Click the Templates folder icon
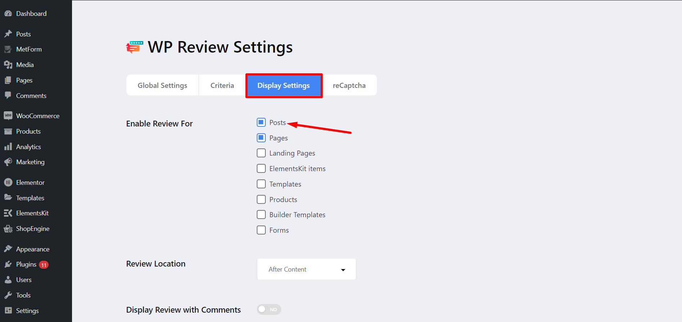The height and width of the screenshot is (322, 682). click(x=8, y=198)
